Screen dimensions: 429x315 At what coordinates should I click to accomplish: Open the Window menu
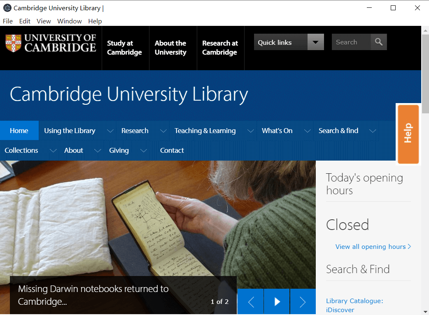(x=70, y=21)
